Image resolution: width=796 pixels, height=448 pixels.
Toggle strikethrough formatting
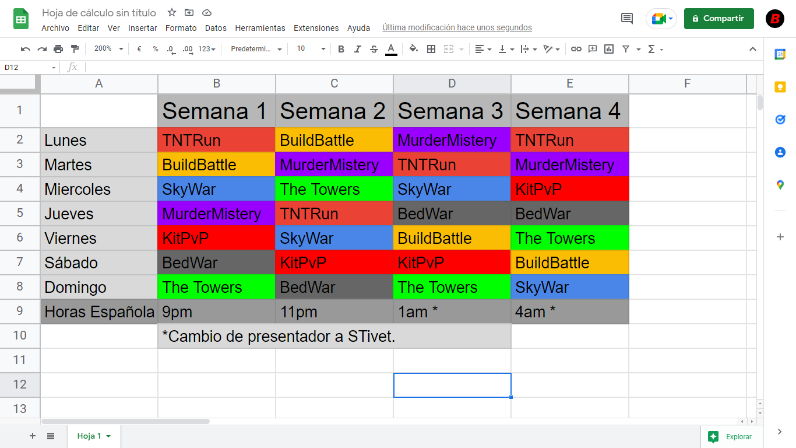(374, 49)
